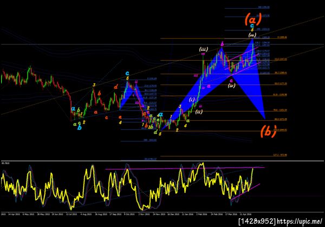Select the white (iii) wave label
325x227 pixels.
click(203, 49)
